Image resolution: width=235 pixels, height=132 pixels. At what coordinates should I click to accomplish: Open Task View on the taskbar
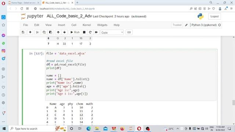tap(80, 129)
